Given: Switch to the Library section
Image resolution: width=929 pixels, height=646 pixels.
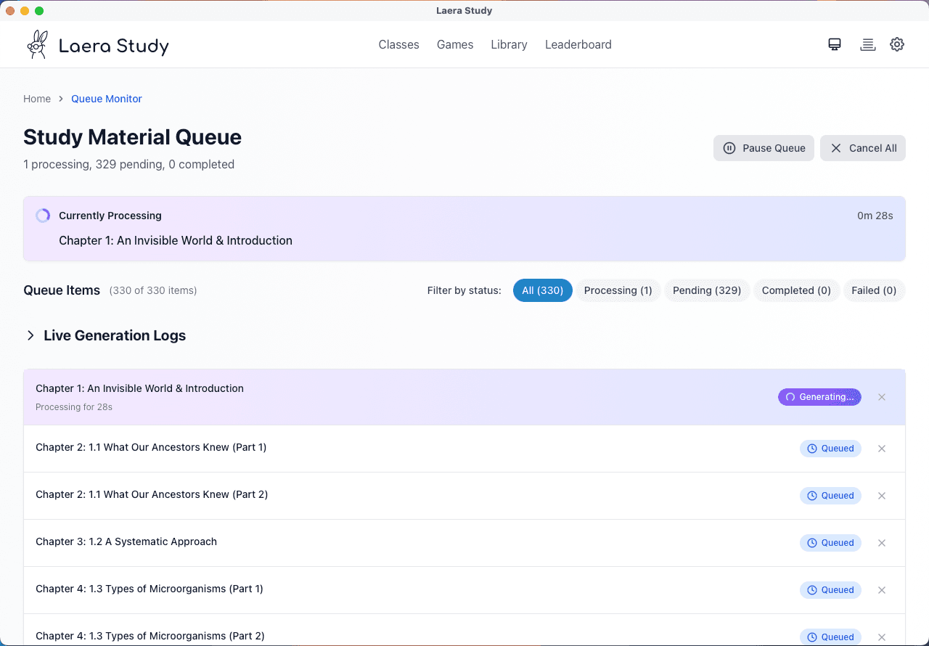Looking at the screenshot, I should coord(509,44).
